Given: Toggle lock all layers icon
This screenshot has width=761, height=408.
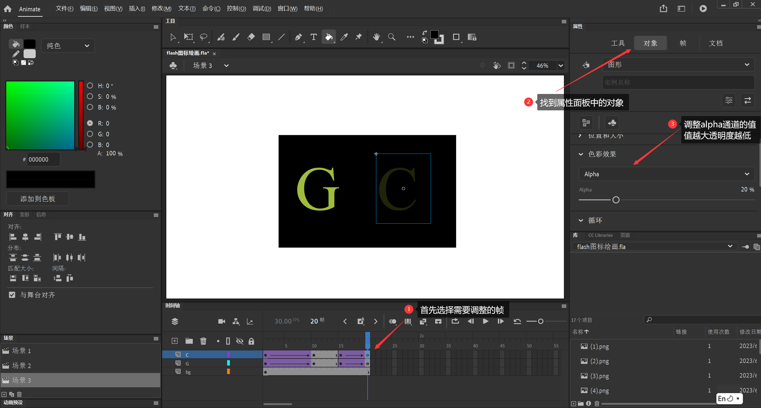Looking at the screenshot, I should 251,341.
